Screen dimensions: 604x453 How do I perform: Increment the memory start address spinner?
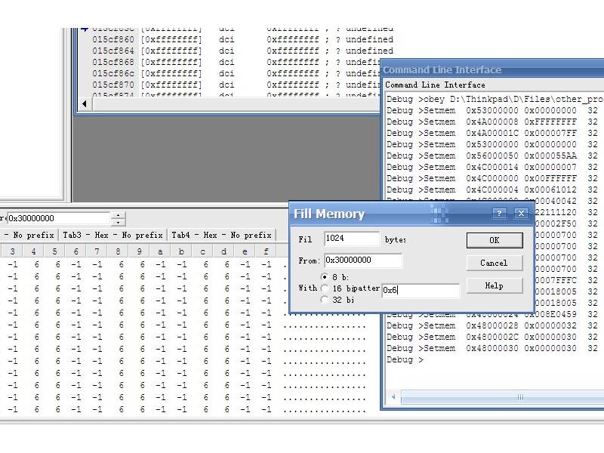tap(118, 215)
